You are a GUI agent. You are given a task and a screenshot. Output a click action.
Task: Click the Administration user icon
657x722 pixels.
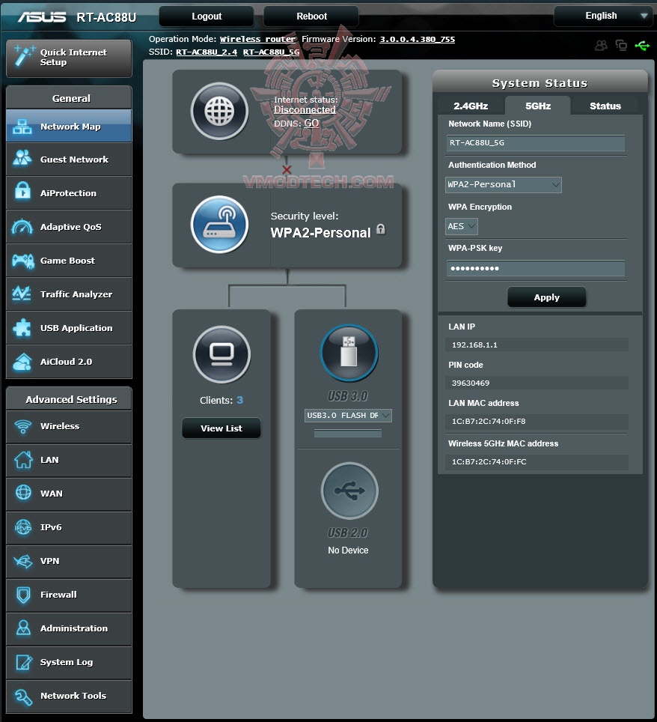(x=23, y=628)
